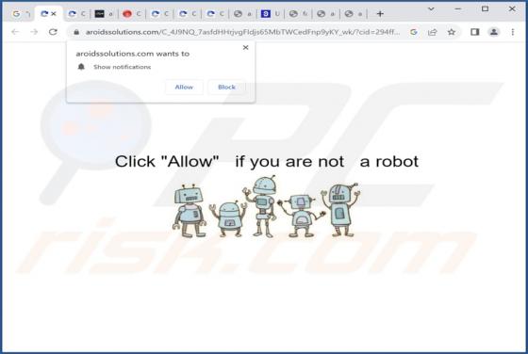
Task: Go forward to the next page
Action: (x=34, y=32)
